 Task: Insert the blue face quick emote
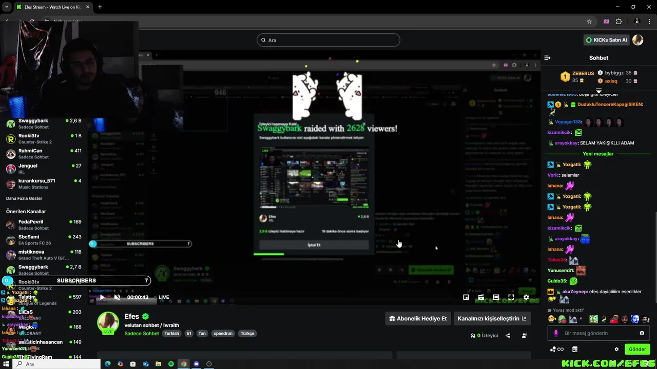point(635,319)
